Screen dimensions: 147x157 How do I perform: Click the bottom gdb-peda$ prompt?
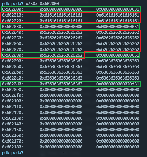(x=13, y=153)
